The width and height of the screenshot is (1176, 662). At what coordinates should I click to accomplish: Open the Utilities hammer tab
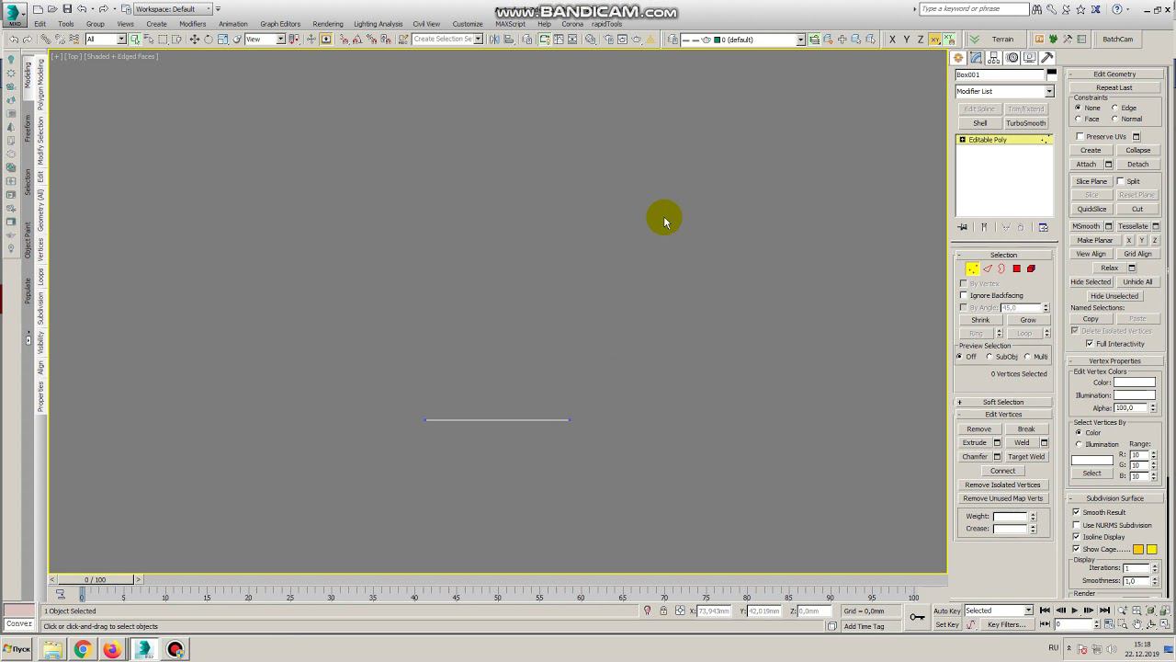1046,58
